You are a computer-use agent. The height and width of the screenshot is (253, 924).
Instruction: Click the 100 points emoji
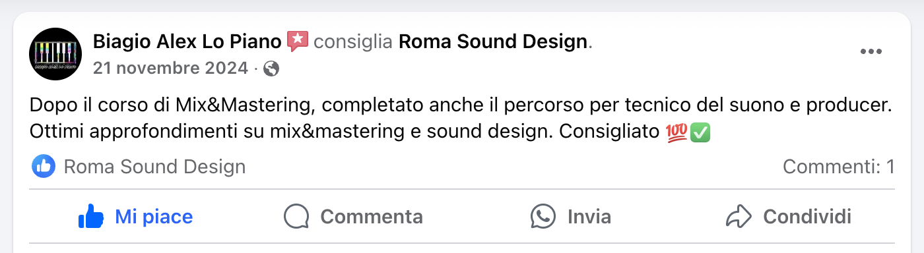[x=678, y=132]
